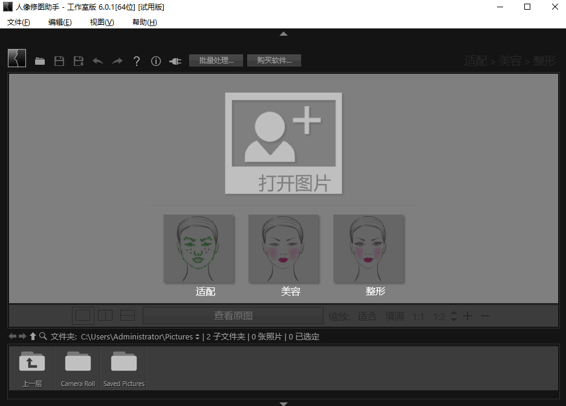This screenshot has height=406, width=566.
Task: Step zoom up next to 1:2
Action: (454, 313)
